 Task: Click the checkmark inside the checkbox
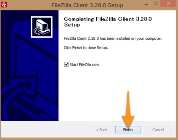[x=66, y=64]
